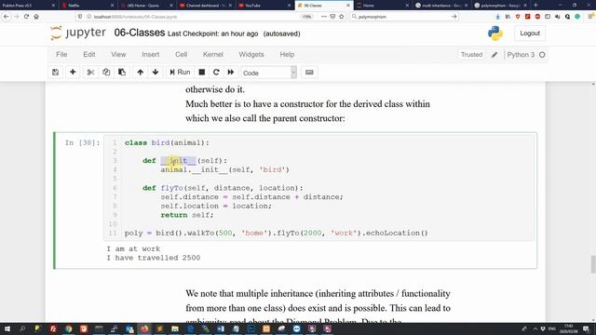
Task: Move selected cell up
Action: pos(141,73)
